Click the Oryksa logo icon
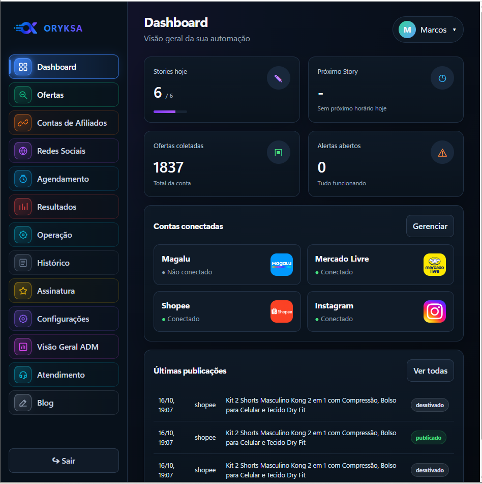482x484 pixels. [25, 28]
